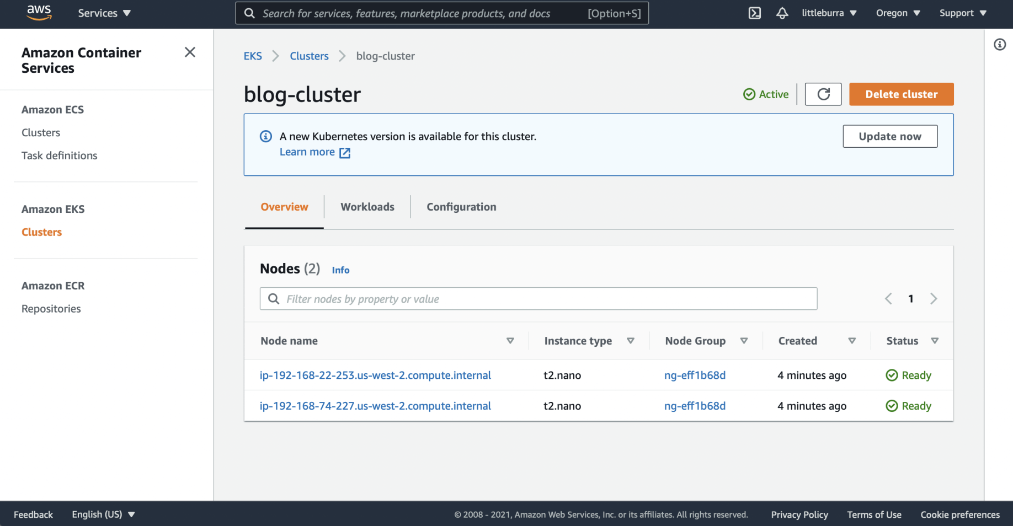Go to previous page of nodes
Viewport: 1013px width, 526px height.
click(x=888, y=299)
